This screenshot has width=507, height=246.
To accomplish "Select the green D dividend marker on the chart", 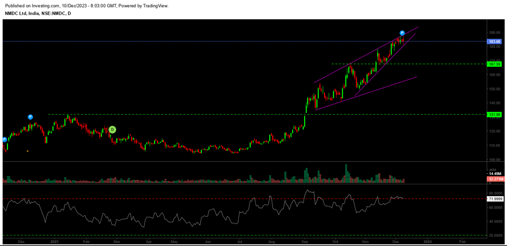I will 112,129.
